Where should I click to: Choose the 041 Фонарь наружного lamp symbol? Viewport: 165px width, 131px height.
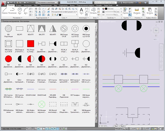tap(42, 104)
